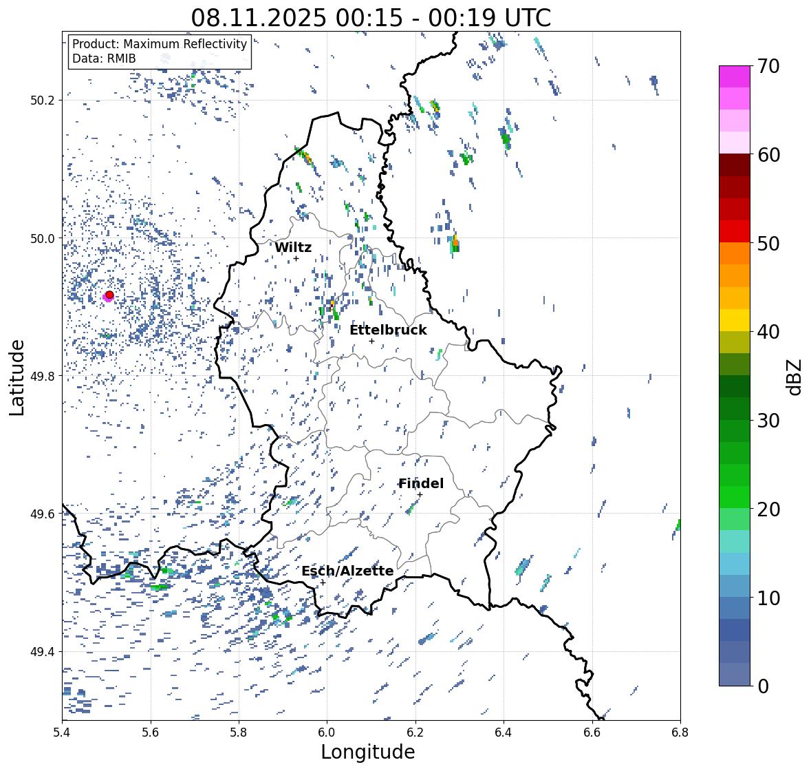Click the Esch/Alzette station label

click(x=347, y=571)
